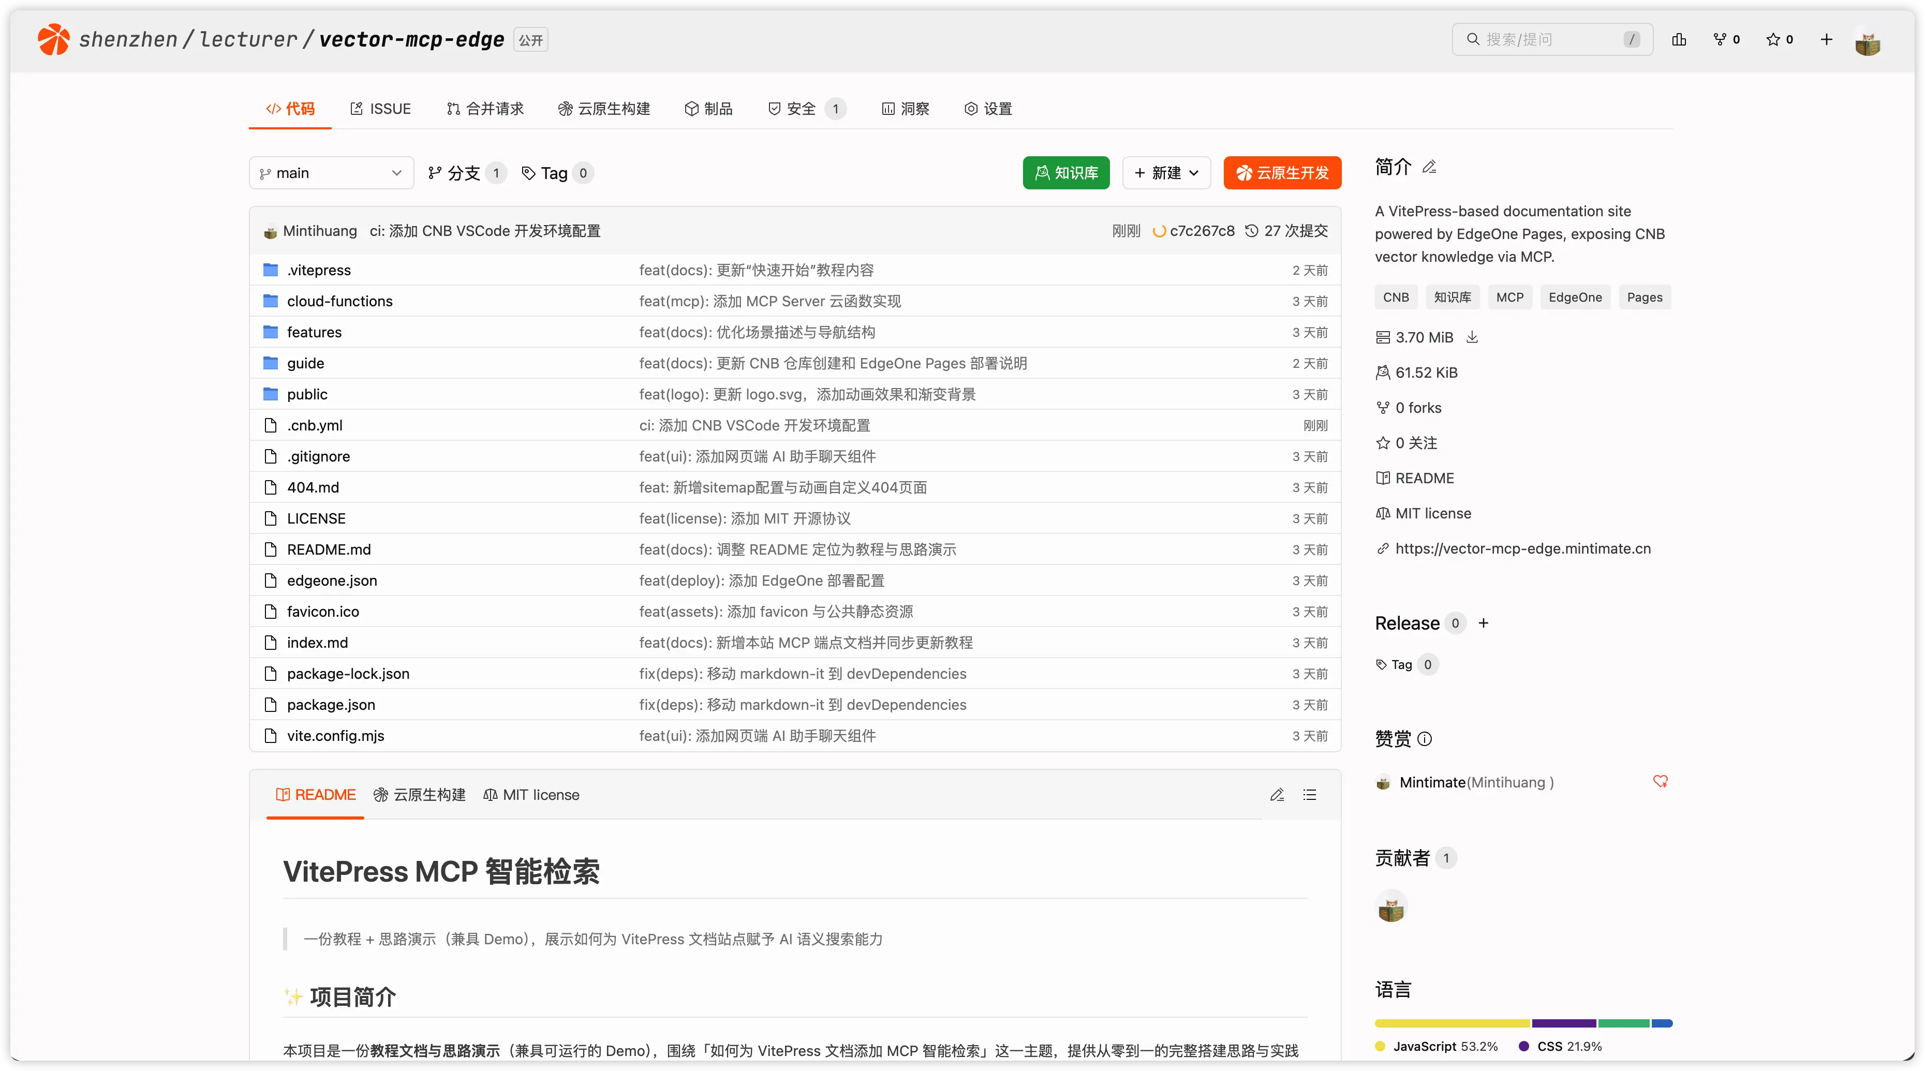
Task: Open commit history icon next to 27 次提交
Action: (1251, 231)
